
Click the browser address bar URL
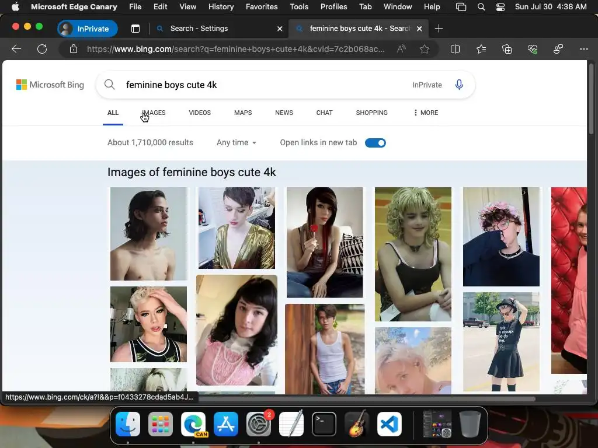(236, 49)
